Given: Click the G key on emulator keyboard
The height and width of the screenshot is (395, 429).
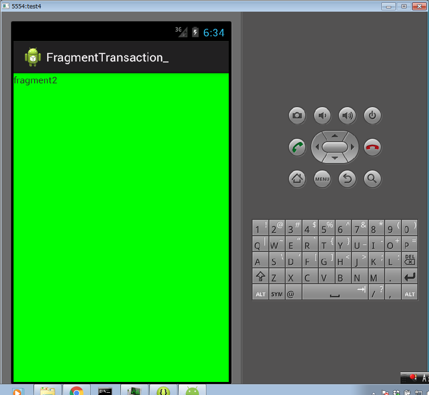Looking at the screenshot, I should tap(327, 259).
